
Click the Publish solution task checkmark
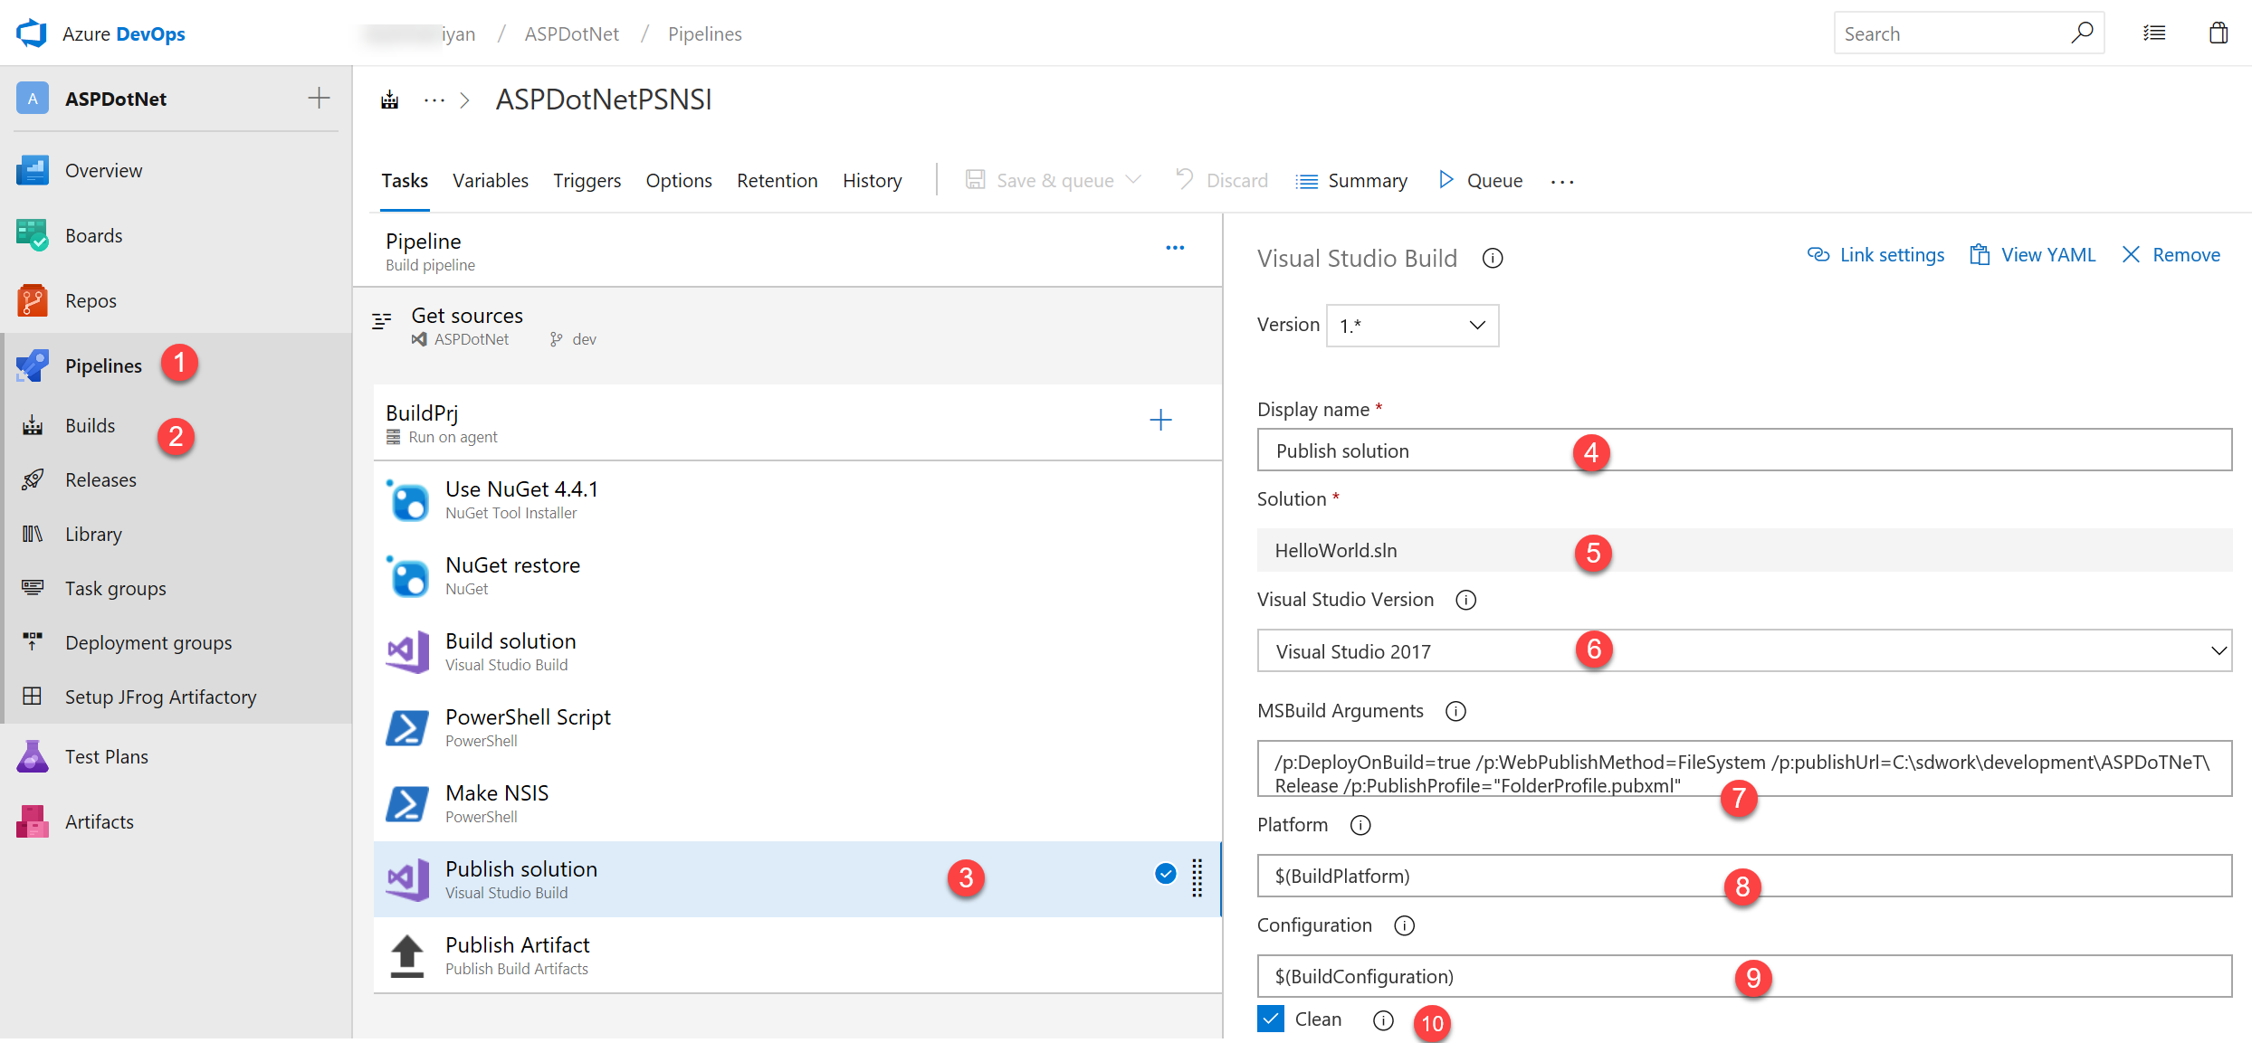(x=1166, y=873)
